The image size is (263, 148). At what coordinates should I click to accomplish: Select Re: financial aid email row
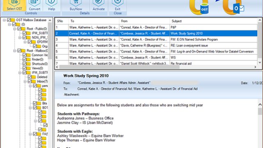pos(156,63)
